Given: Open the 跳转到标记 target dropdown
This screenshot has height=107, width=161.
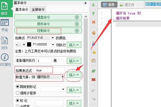Looking at the screenshot, I should (x=63, y=89).
